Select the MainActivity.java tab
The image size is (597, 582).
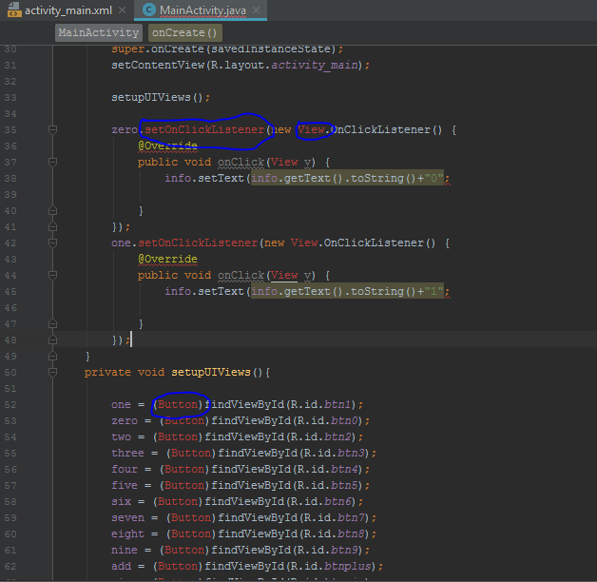(x=202, y=10)
